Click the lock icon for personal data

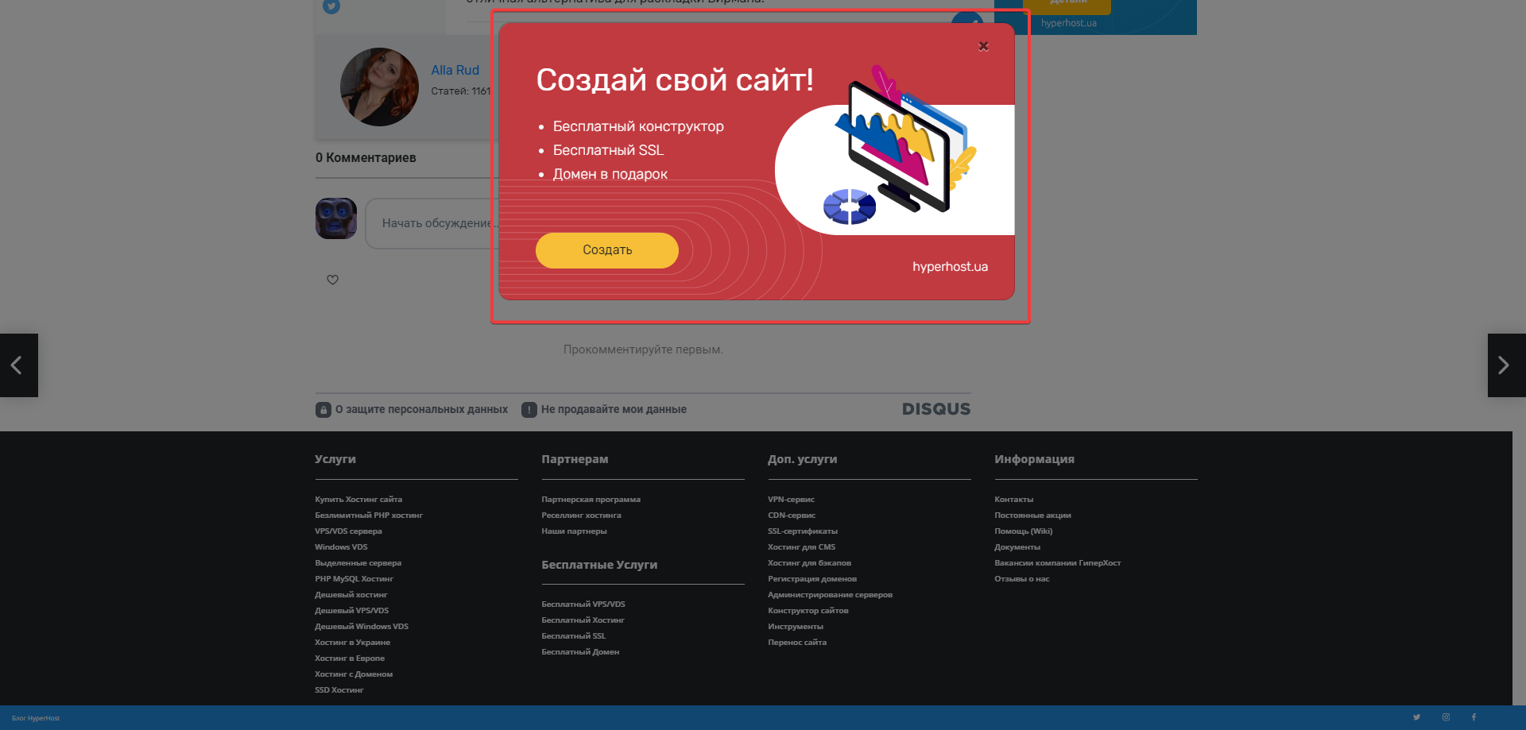click(x=323, y=410)
